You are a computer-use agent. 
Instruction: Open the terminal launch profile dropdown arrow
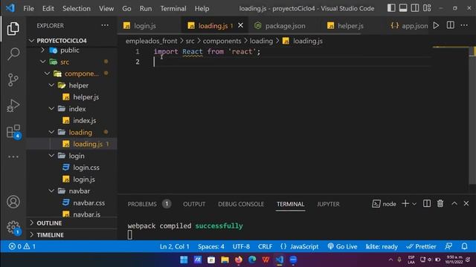coord(414,204)
